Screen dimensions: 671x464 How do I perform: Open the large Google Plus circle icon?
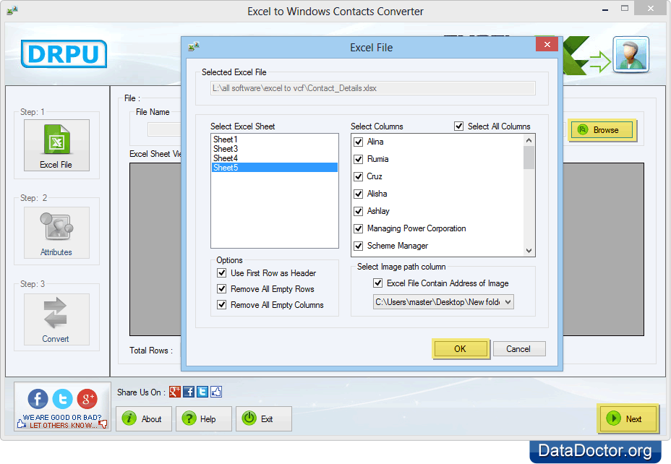[x=87, y=398]
